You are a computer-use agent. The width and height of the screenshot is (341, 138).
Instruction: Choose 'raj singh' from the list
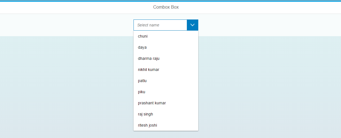[166, 114]
